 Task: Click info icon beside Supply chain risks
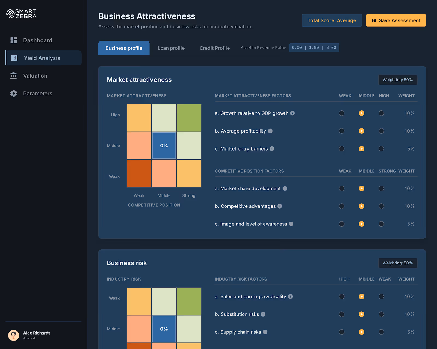[x=265, y=332]
